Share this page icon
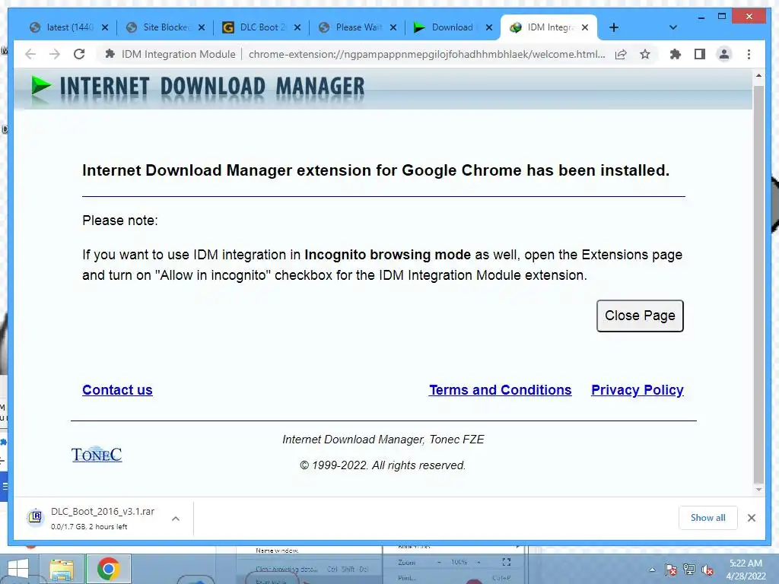This screenshot has width=779, height=584. click(621, 54)
